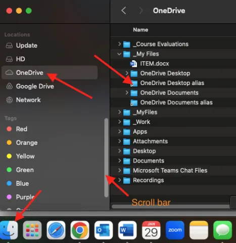Select the "_MyFiles" folder row
The width and height of the screenshot is (236, 243).
pyautogui.click(x=173, y=112)
